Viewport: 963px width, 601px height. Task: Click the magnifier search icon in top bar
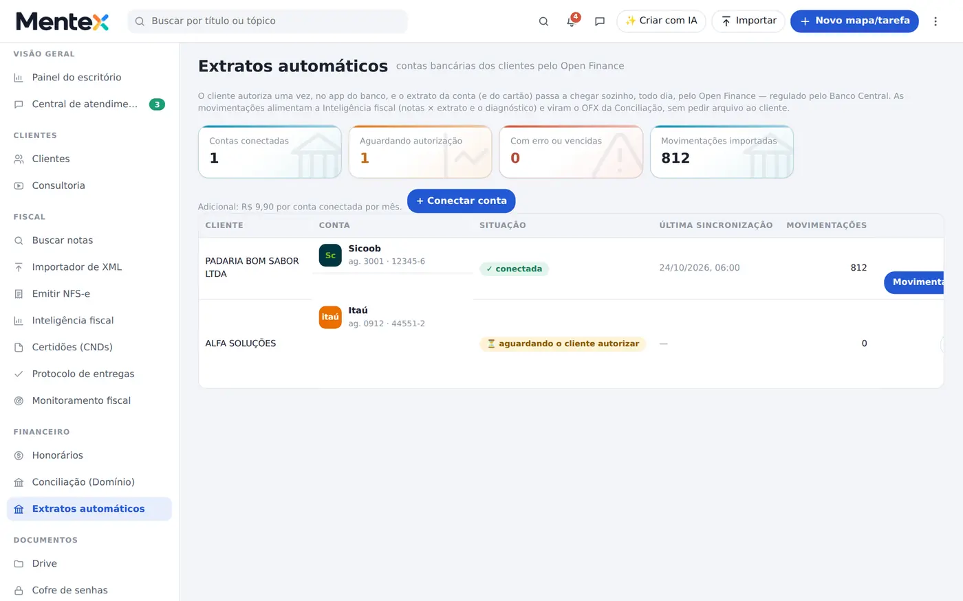(543, 21)
